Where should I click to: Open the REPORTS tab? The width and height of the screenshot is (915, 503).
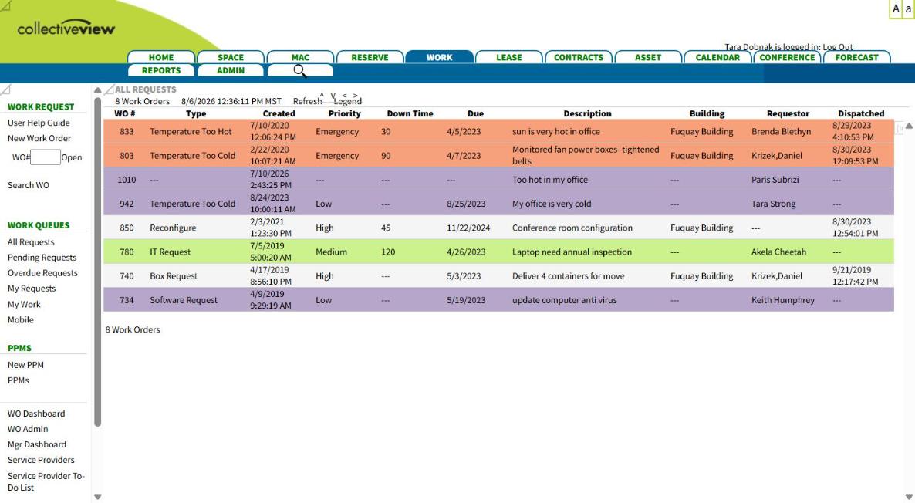(x=161, y=70)
